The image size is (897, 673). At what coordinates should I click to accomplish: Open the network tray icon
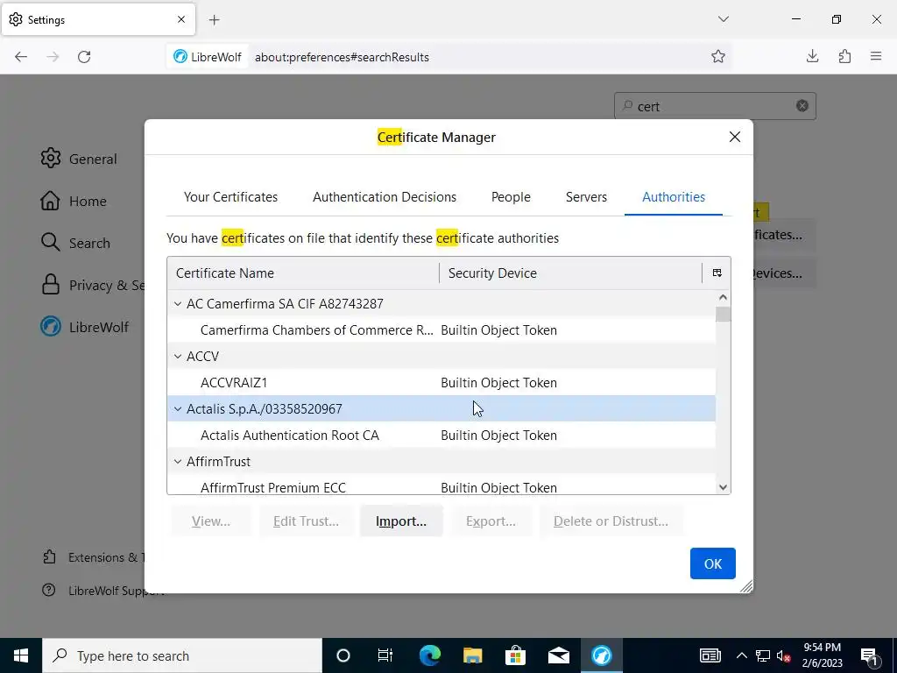pyautogui.click(x=763, y=655)
